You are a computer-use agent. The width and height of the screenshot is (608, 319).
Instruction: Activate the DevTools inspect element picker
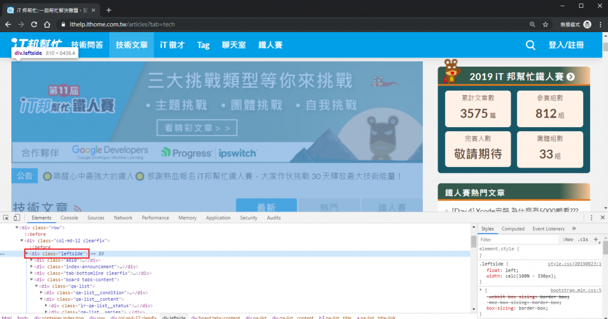tap(6, 217)
